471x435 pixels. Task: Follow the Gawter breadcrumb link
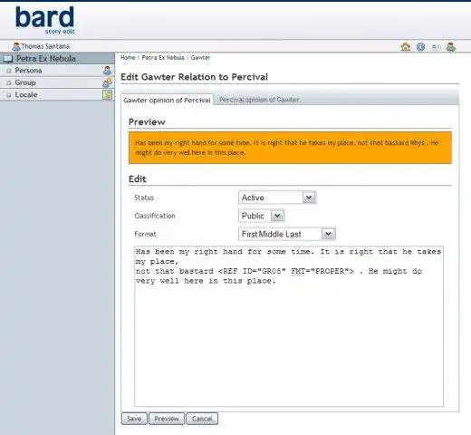pos(200,57)
